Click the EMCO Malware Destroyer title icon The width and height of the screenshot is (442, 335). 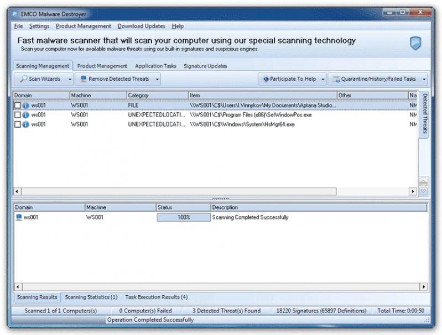[x=15, y=14]
